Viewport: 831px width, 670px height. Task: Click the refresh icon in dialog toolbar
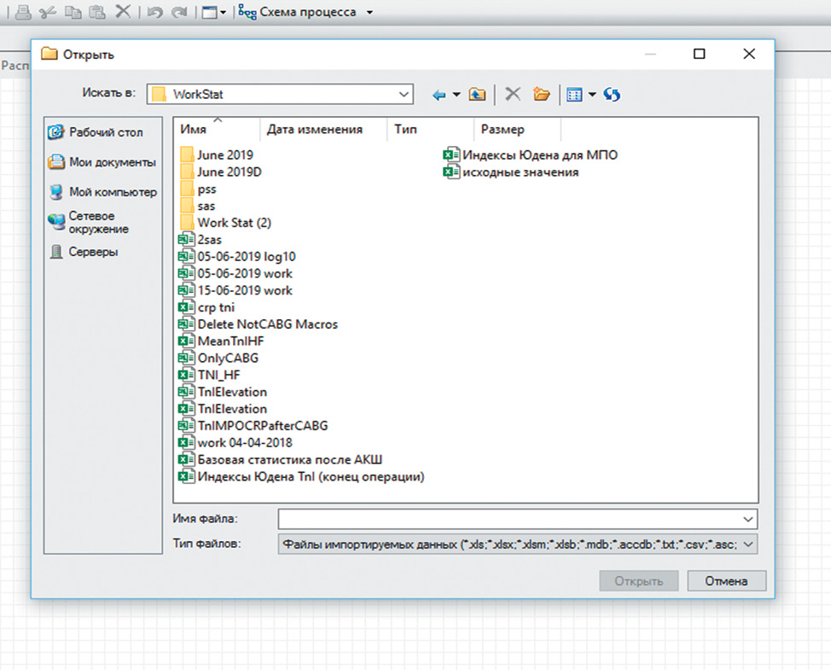click(x=612, y=95)
